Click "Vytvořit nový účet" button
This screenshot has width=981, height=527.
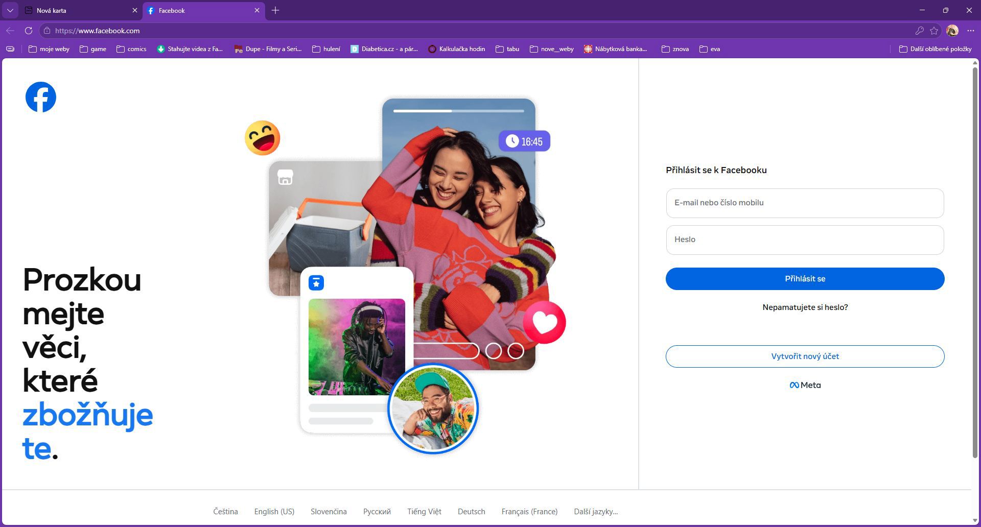pyautogui.click(x=805, y=356)
